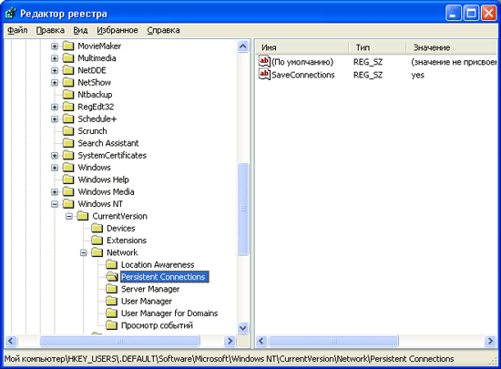The width and height of the screenshot is (501, 369).
Task: Click the Location Awareness folder icon
Action: point(111,264)
